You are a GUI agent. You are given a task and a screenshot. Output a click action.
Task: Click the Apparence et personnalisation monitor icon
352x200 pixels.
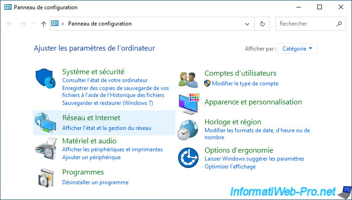click(x=189, y=103)
